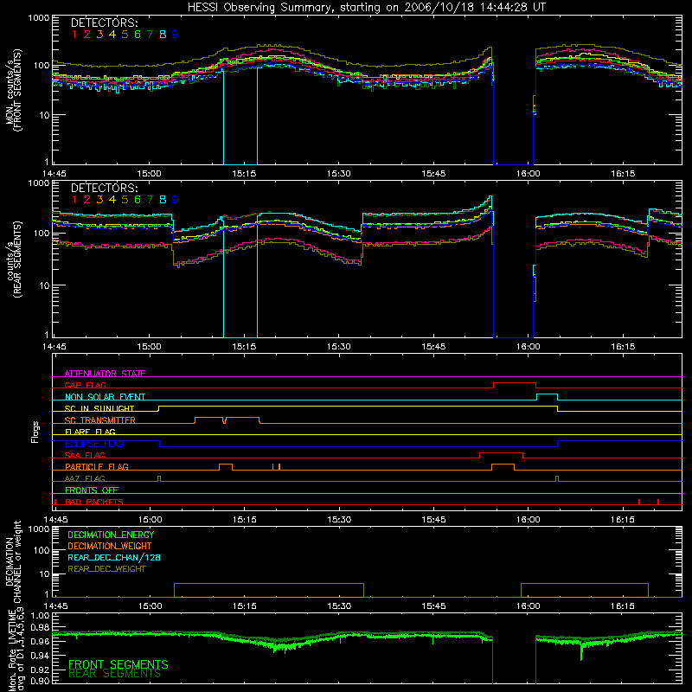
Task: Click dark green detector 7 in front segments legend
Action: coord(150,35)
